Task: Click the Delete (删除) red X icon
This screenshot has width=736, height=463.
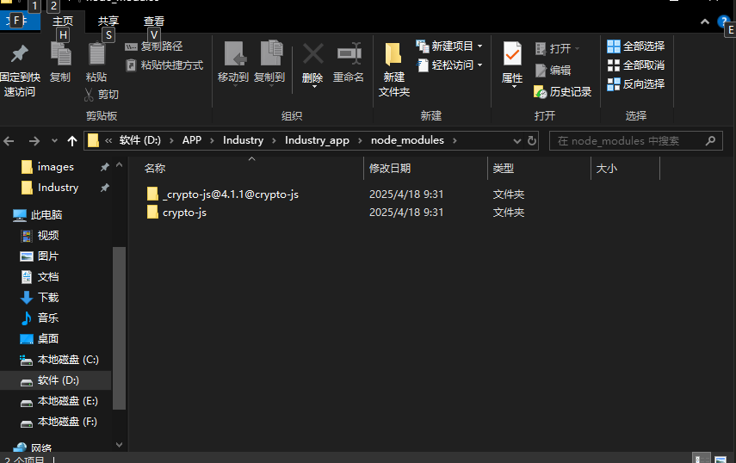Action: click(312, 56)
